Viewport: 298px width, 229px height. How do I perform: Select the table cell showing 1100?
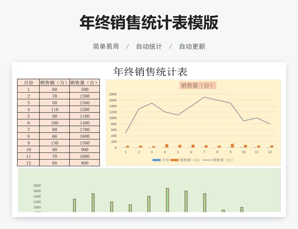click(85, 116)
